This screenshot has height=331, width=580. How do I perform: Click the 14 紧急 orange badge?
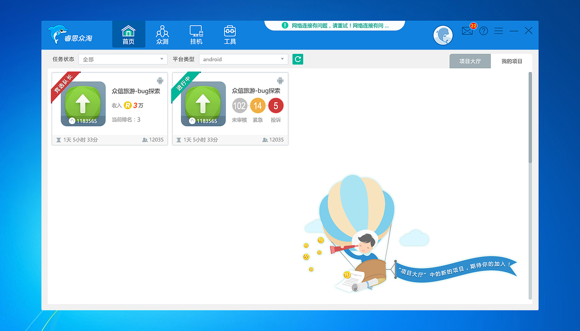click(x=258, y=106)
